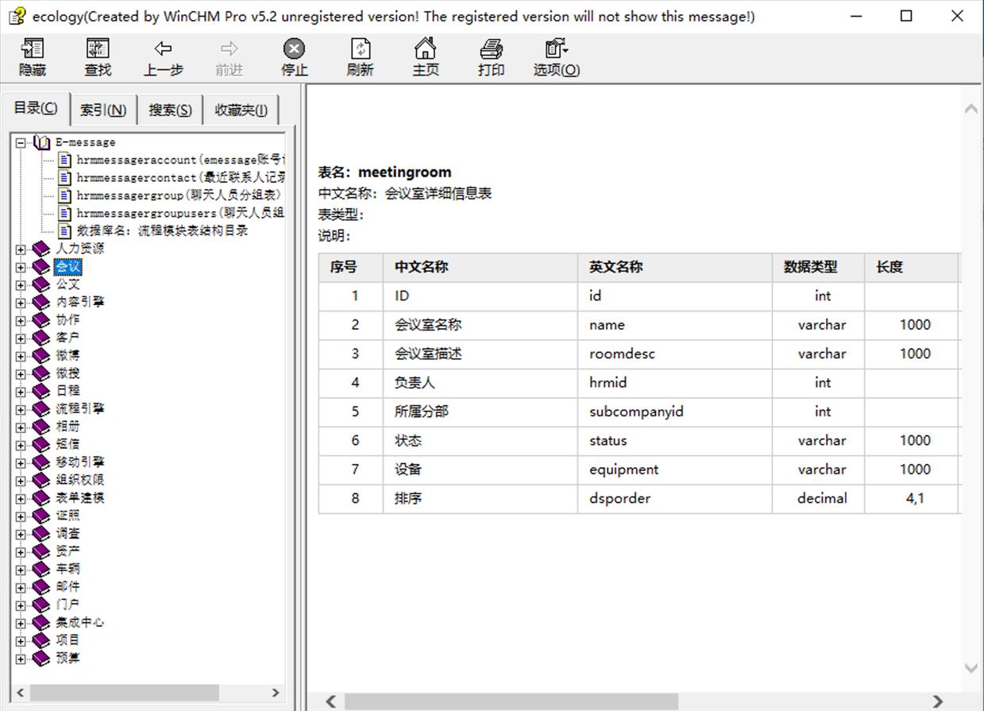This screenshot has width=984, height=711.
Task: Expand the 预算 folder in the tree
Action: coord(21,659)
